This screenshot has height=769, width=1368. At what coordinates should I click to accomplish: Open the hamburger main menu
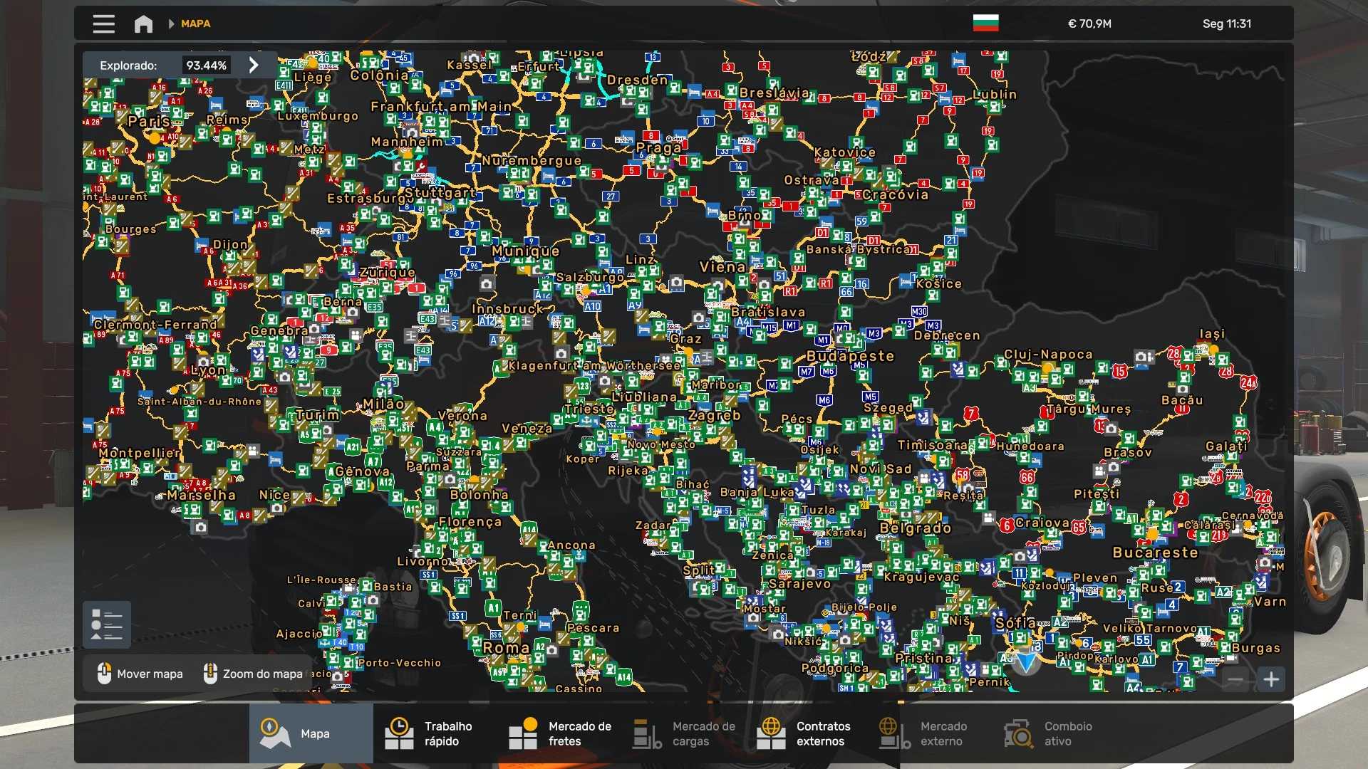[103, 23]
